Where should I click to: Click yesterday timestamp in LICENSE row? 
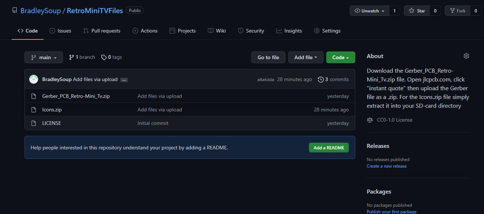click(338, 123)
